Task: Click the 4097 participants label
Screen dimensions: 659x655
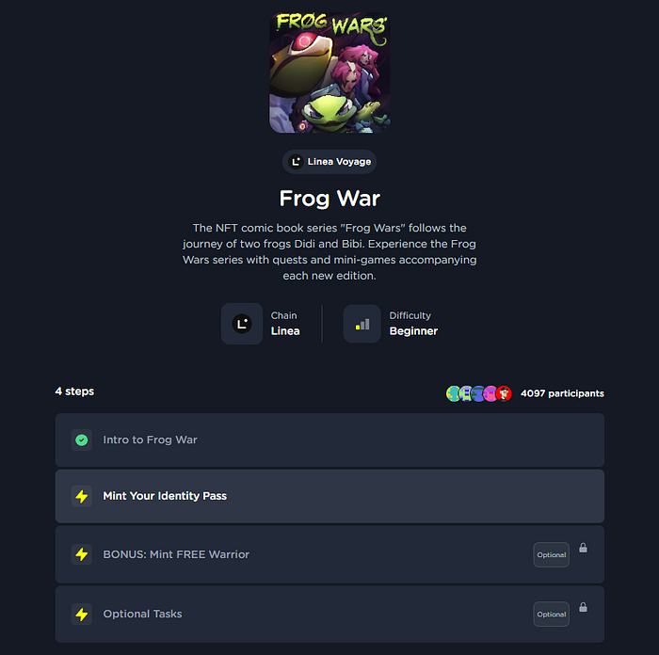Action: pos(562,393)
